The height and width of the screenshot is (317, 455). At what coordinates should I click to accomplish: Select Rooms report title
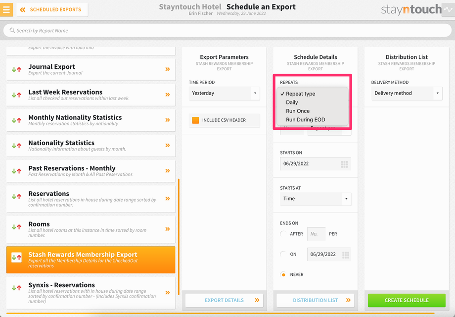point(39,224)
